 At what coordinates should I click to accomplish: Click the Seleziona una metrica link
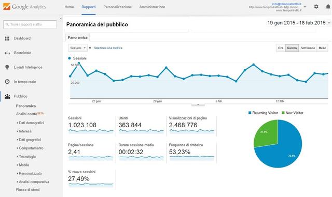pyautogui.click(x=108, y=48)
